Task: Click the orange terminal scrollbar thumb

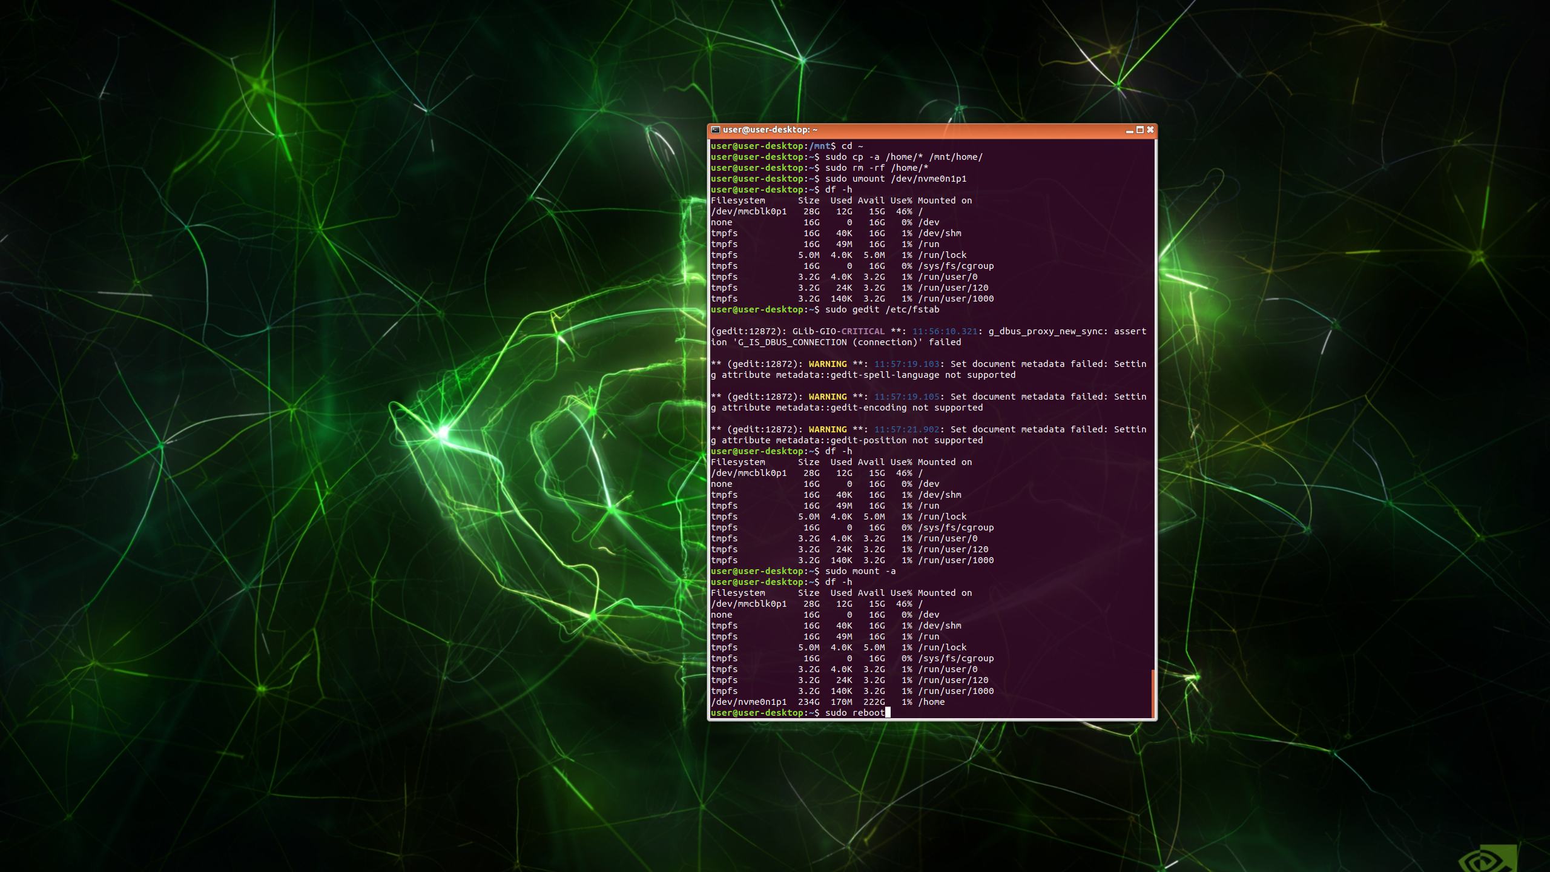Action: [1153, 693]
